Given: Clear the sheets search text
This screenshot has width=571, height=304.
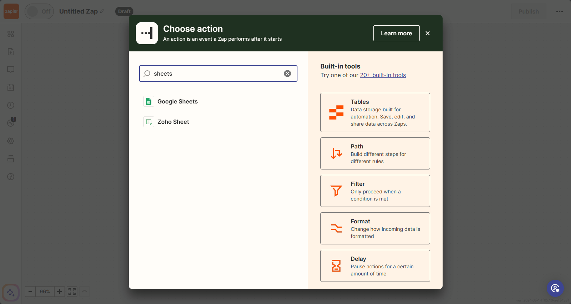Looking at the screenshot, I should [x=287, y=74].
